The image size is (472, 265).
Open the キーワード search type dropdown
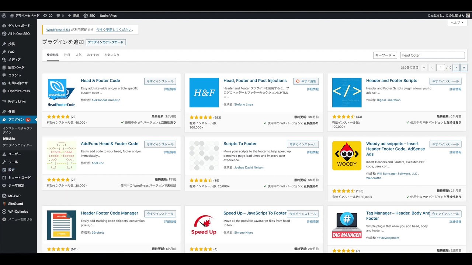[x=385, y=55]
